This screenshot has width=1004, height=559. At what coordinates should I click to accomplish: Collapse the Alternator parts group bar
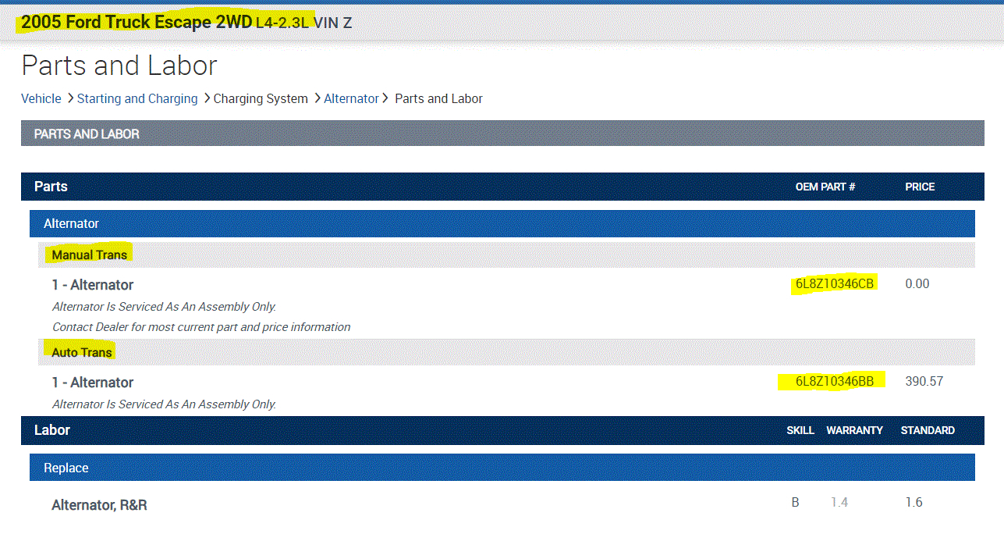coord(502,223)
